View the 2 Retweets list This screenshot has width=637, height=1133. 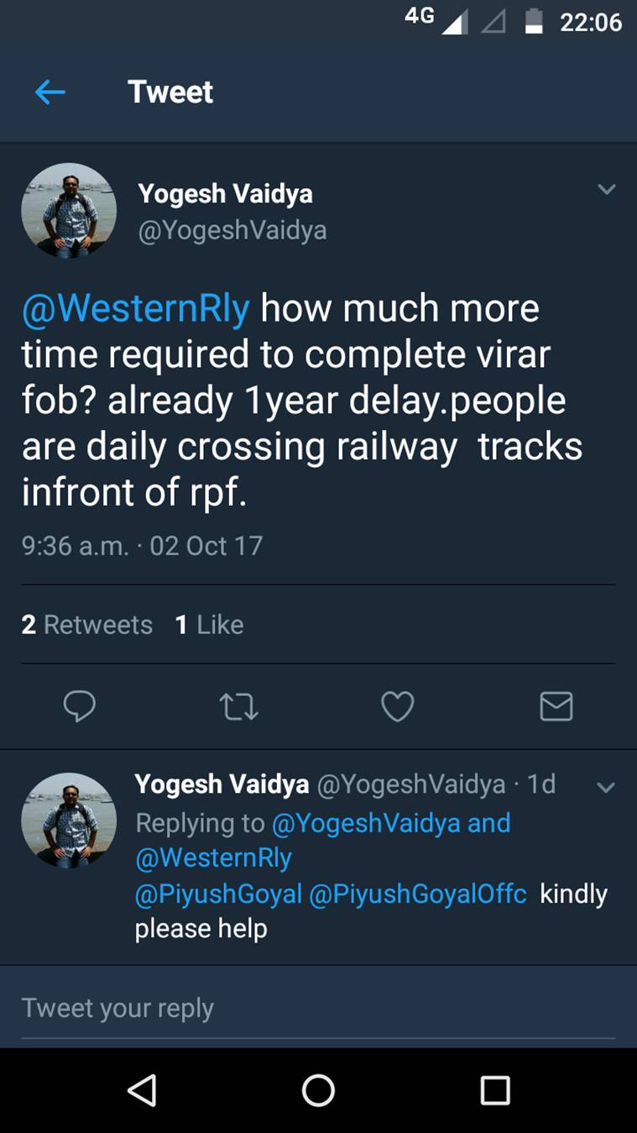pyautogui.click(x=87, y=625)
